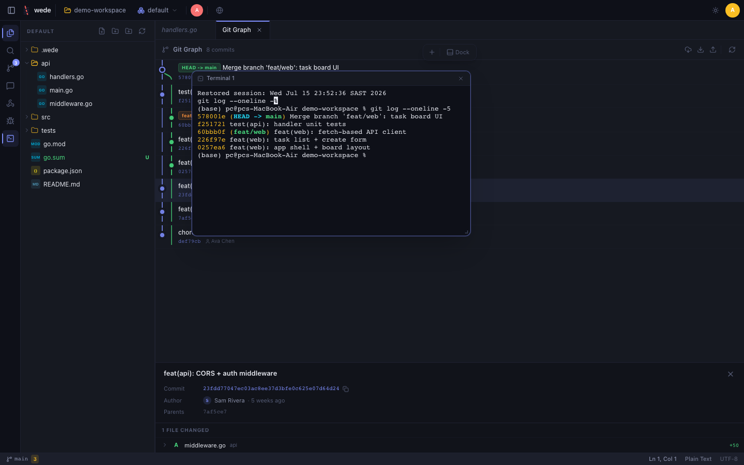Open the Debug bug icon

[x=10, y=121]
